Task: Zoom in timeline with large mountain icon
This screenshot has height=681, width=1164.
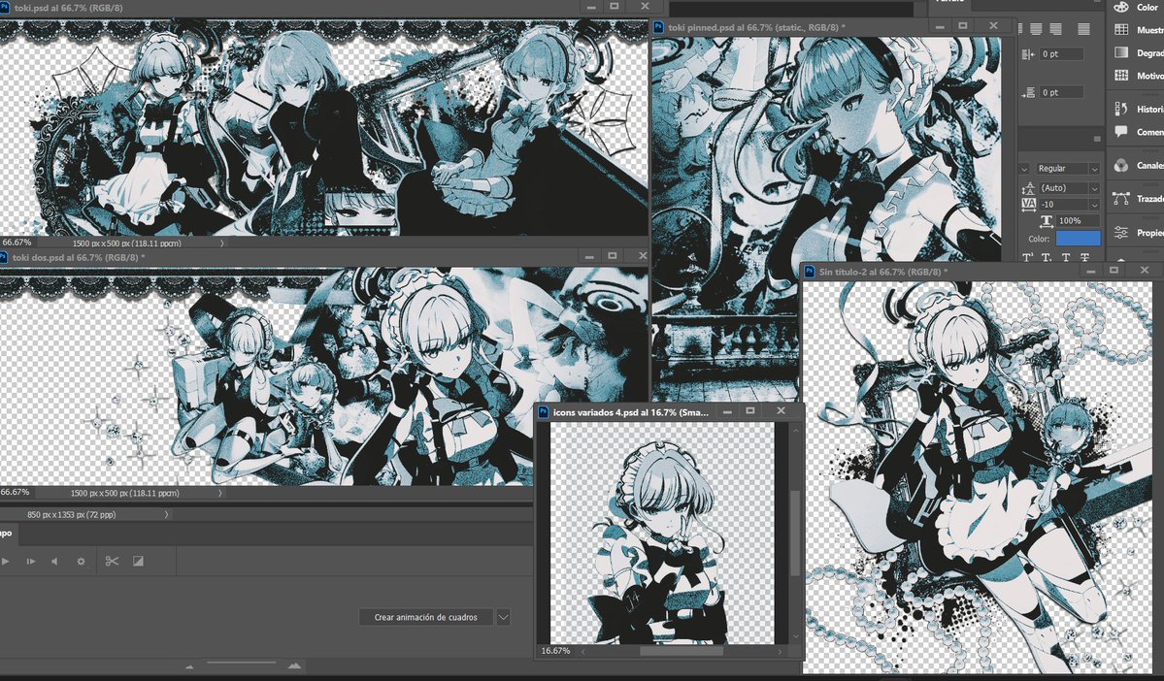Action: pyautogui.click(x=295, y=665)
